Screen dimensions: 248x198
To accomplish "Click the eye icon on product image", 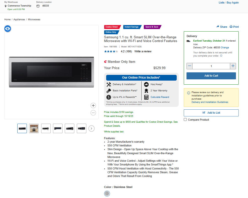I will point(8,29).
